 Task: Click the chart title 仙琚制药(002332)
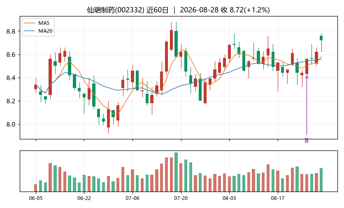(116, 10)
